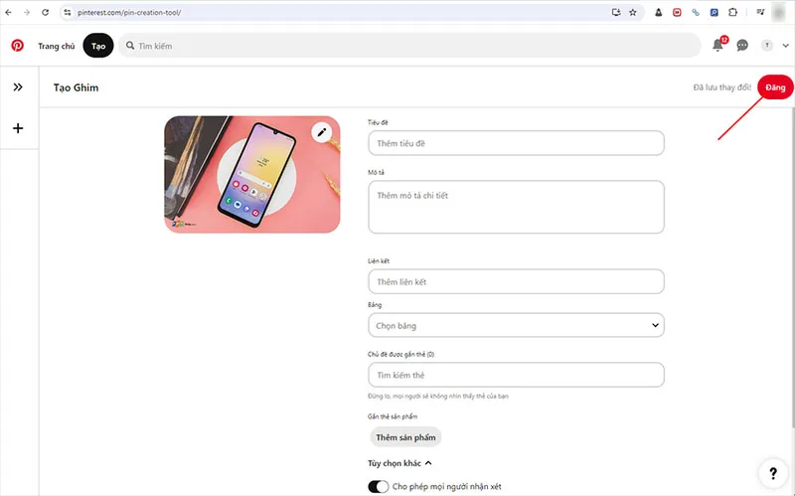Image resolution: width=795 pixels, height=496 pixels.
Task: Open the profile avatar
Action: (x=767, y=46)
